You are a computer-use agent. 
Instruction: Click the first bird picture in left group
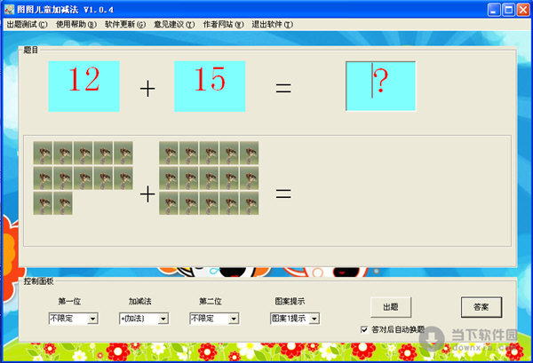[x=44, y=152]
